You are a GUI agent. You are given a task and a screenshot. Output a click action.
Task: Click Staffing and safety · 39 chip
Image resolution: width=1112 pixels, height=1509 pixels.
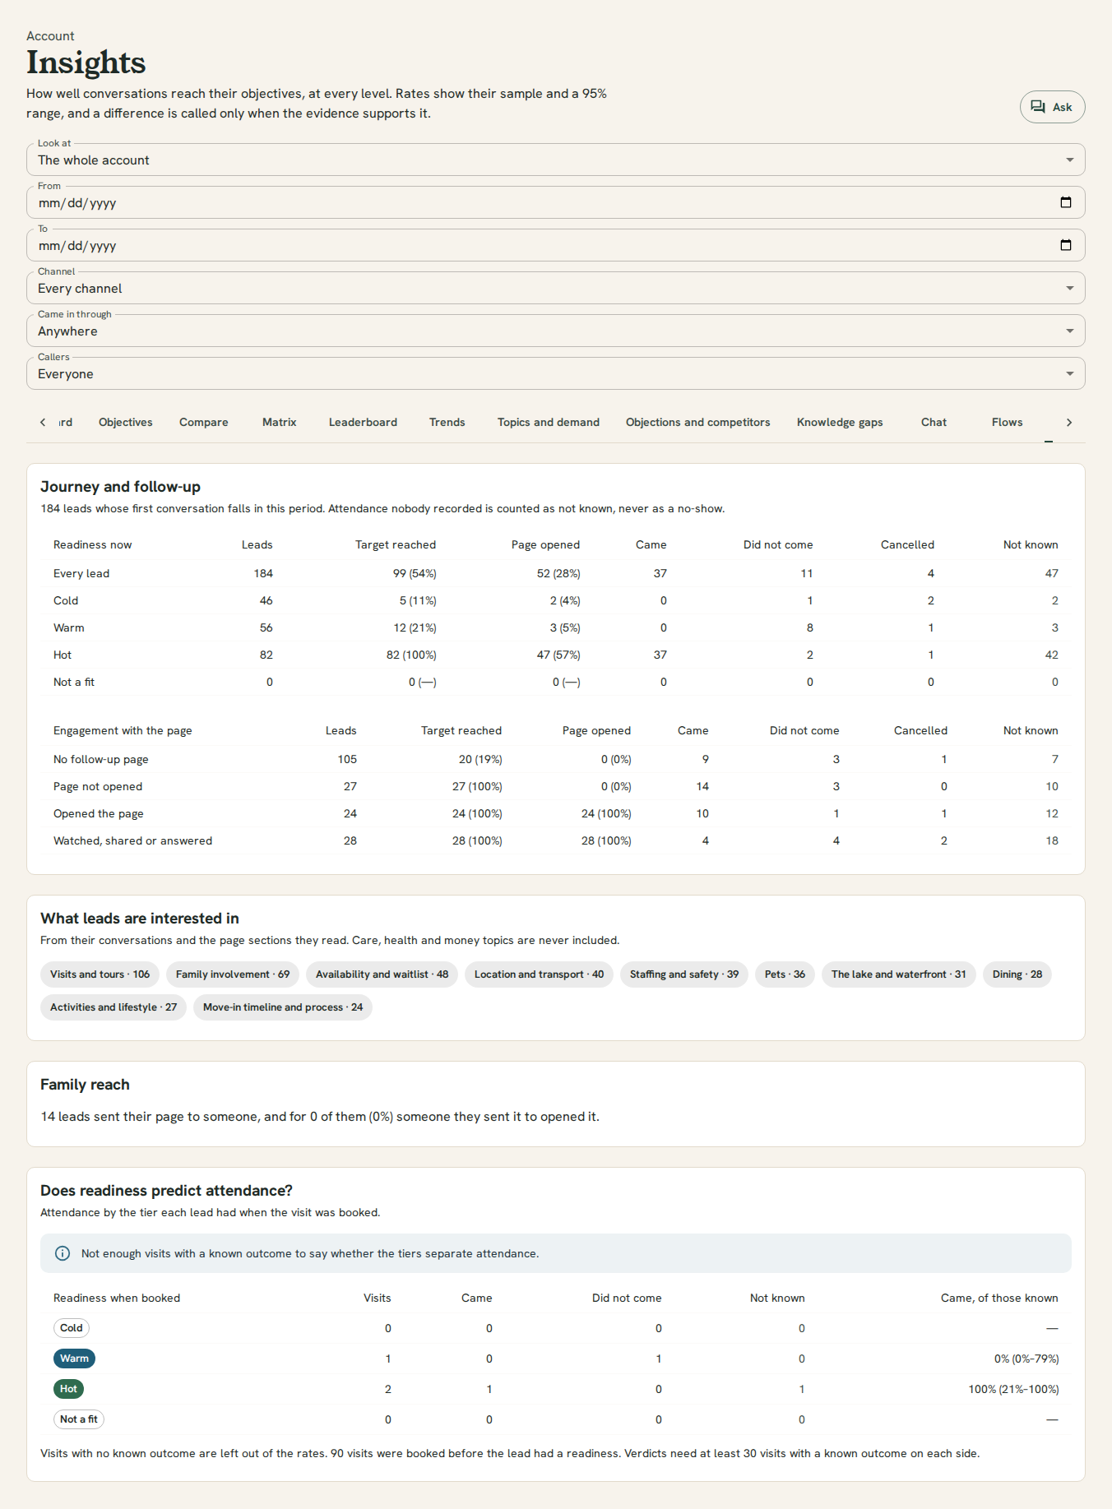(684, 974)
